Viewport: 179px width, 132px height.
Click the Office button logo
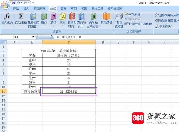point(5,5)
